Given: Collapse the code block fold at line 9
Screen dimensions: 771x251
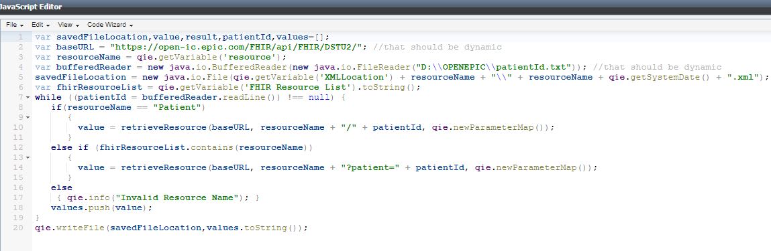Looking at the screenshot, I should point(28,118).
